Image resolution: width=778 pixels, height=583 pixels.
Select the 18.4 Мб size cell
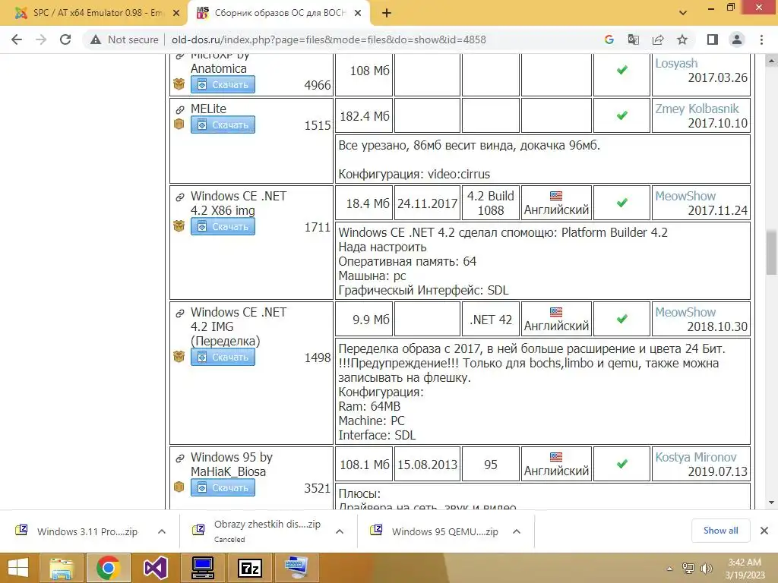pyautogui.click(x=364, y=203)
